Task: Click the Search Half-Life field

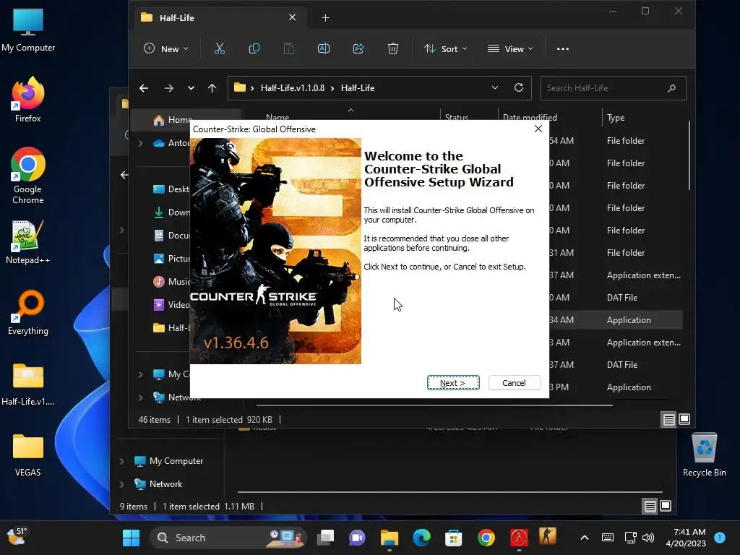Action: (613, 88)
